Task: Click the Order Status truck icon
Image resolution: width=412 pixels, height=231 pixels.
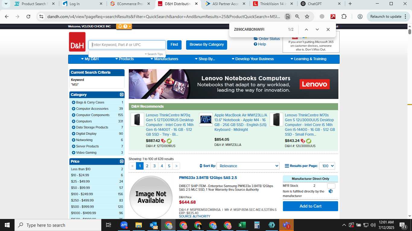Action: pos(256,38)
